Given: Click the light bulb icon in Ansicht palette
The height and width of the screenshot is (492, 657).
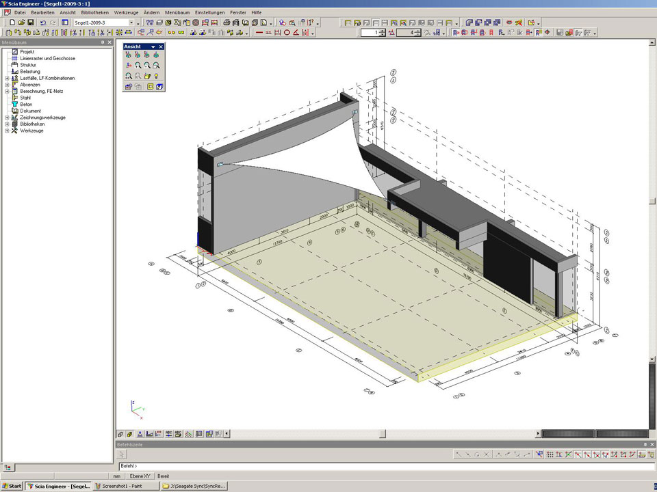Looking at the screenshot, I should click(156, 76).
